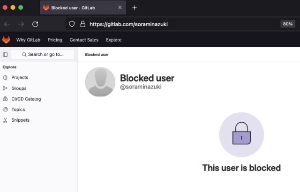This screenshot has height=192, width=300.
Task: Open Pricing in the top navigation
Action: click(x=55, y=40)
